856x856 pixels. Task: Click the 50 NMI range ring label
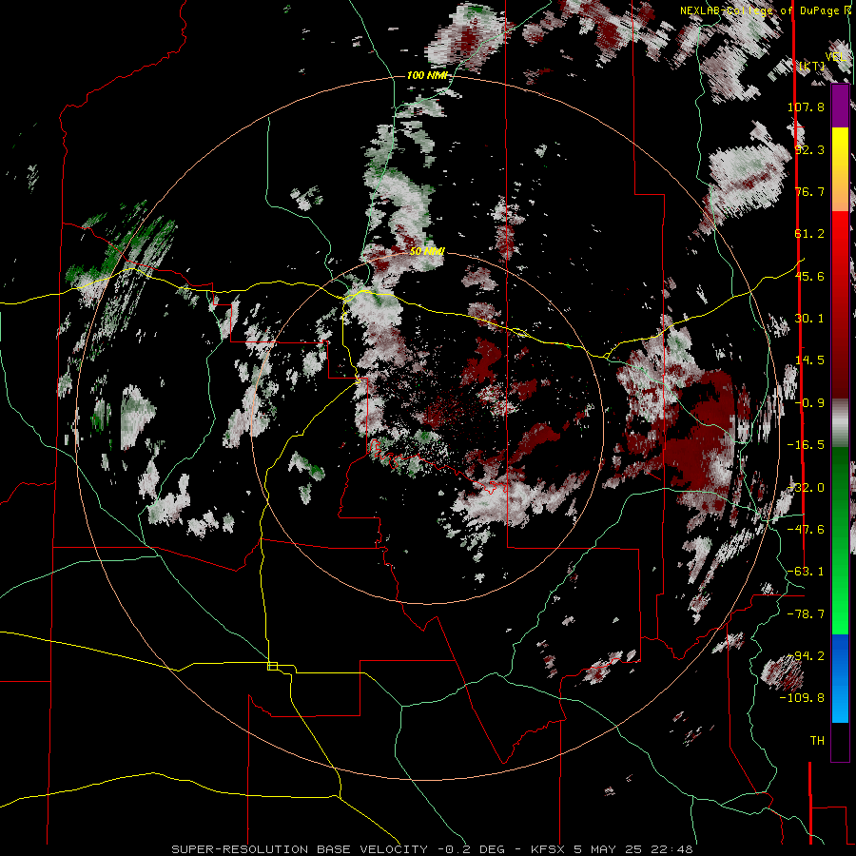427,252
